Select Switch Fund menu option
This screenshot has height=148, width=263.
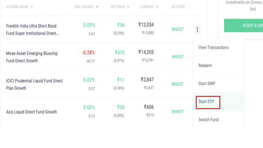click(x=218, y=120)
